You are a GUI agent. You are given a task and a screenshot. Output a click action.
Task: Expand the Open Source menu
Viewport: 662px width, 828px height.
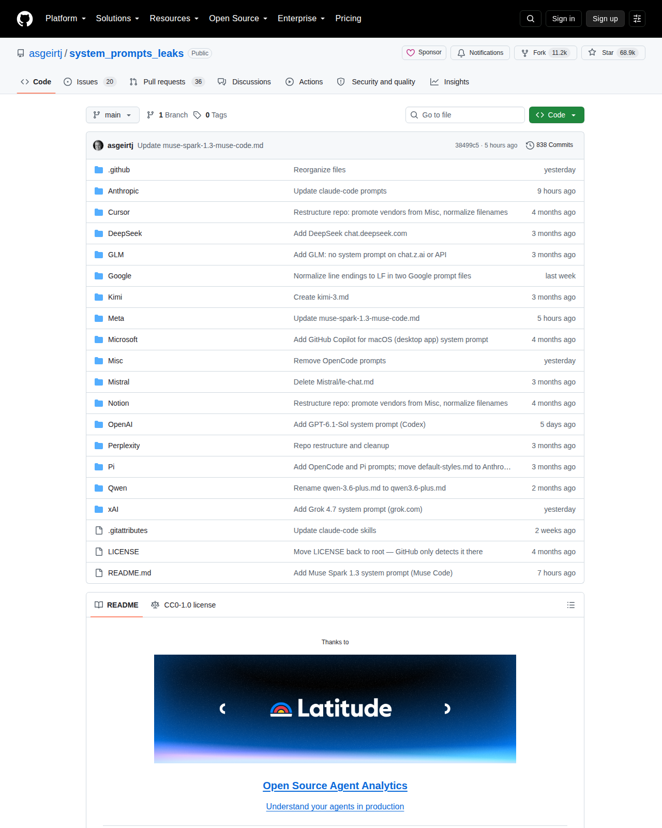pyautogui.click(x=238, y=19)
